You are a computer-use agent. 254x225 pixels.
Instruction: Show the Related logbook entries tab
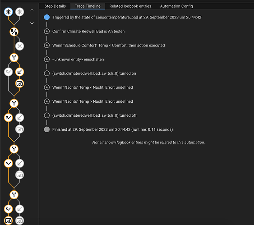click(x=130, y=6)
